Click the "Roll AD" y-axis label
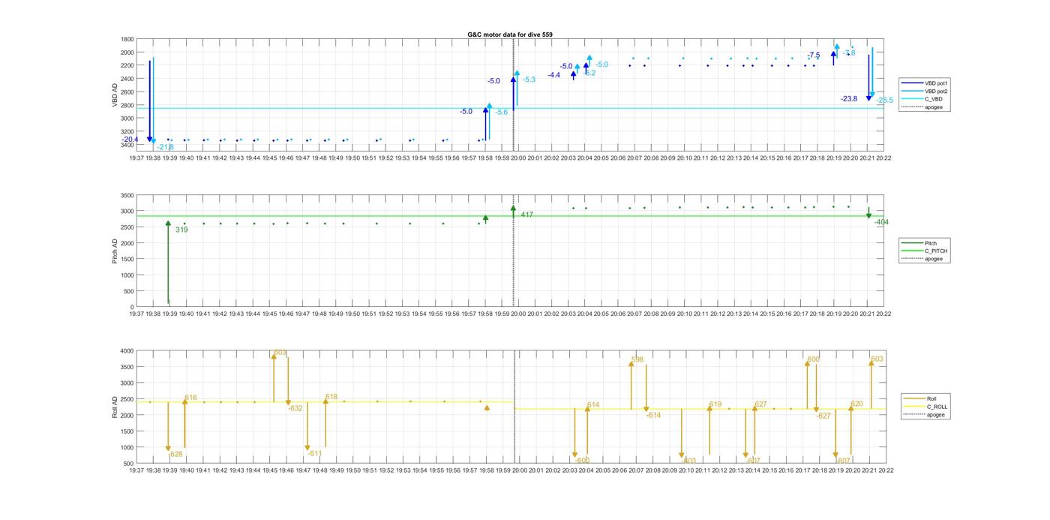 point(115,407)
